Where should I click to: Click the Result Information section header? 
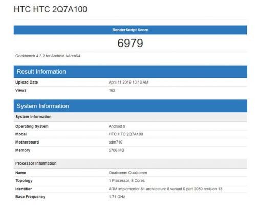130,72
